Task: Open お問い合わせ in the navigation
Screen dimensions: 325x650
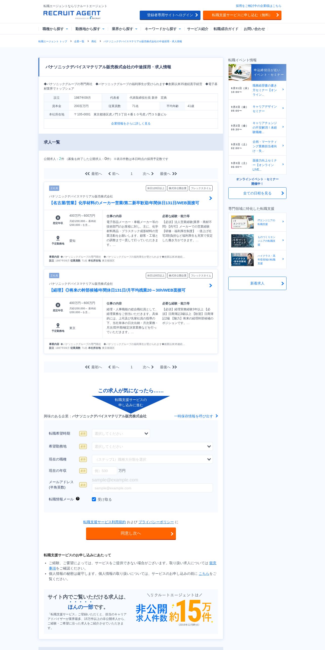Action: click(254, 29)
